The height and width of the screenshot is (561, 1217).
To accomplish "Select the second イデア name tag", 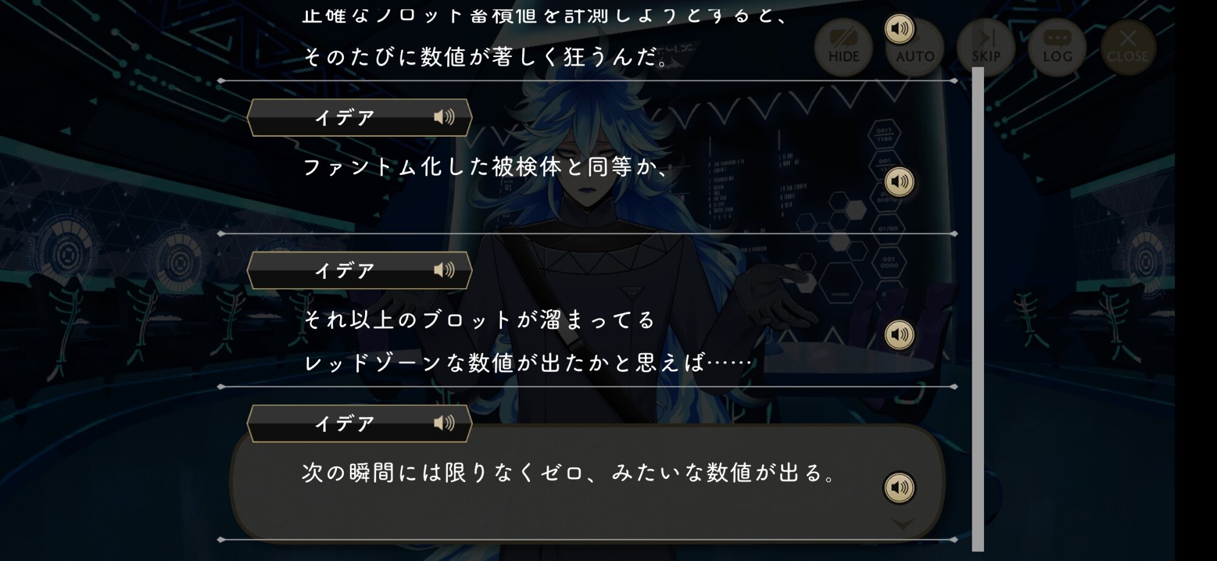I will 360,270.
